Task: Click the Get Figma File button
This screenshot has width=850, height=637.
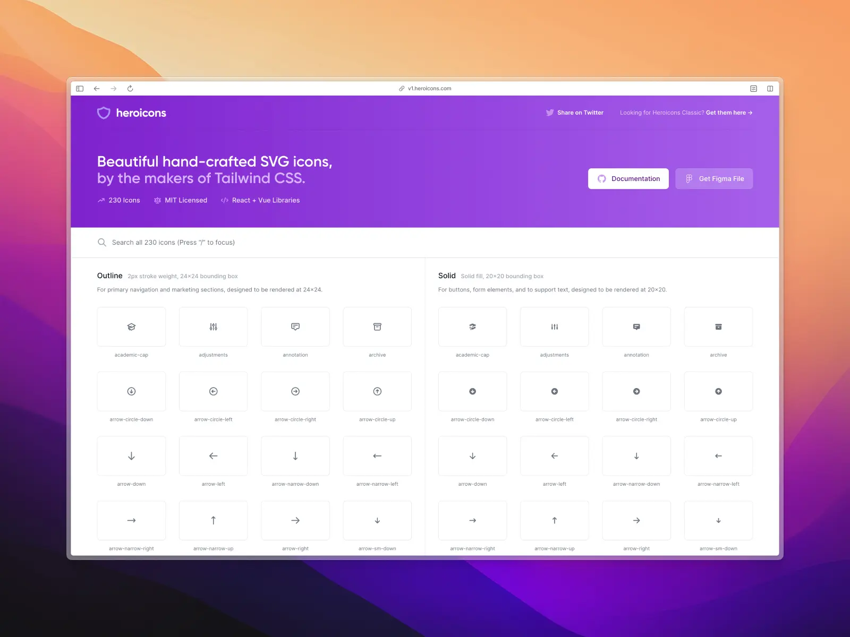Action: click(714, 179)
